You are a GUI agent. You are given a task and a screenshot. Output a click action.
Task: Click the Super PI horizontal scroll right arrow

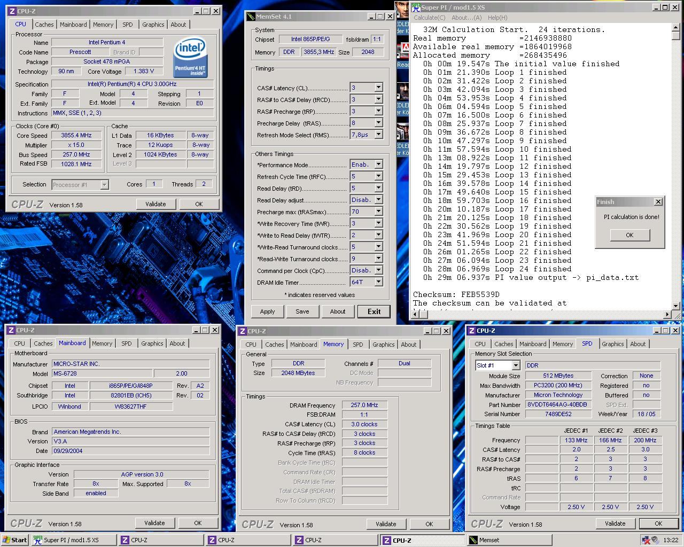click(667, 315)
